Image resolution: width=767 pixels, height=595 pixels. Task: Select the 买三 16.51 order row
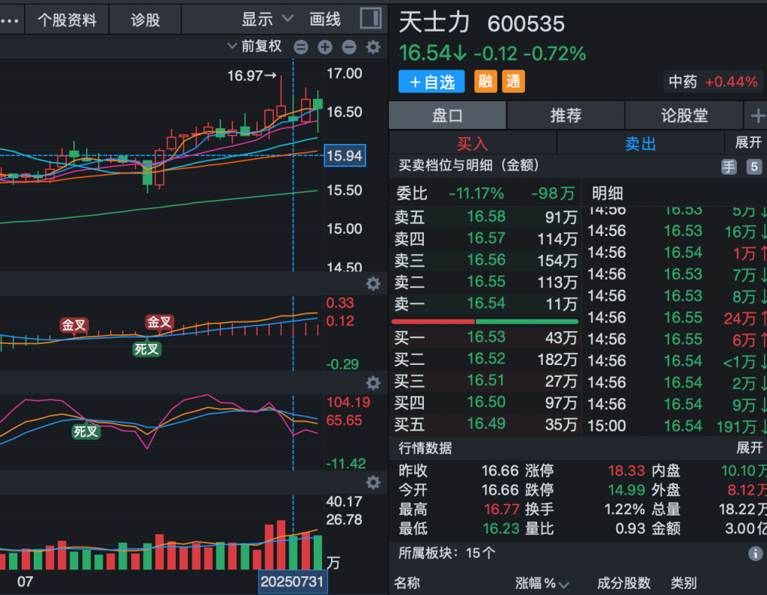coord(485,381)
